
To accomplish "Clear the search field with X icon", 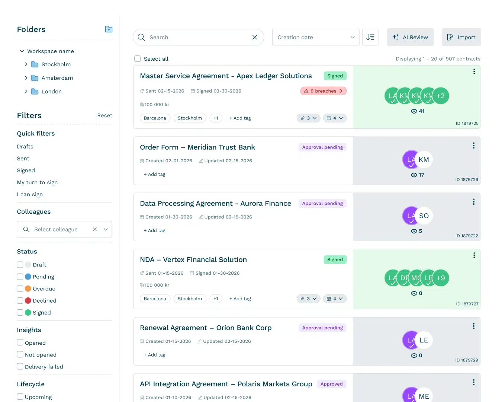I will pyautogui.click(x=255, y=37).
